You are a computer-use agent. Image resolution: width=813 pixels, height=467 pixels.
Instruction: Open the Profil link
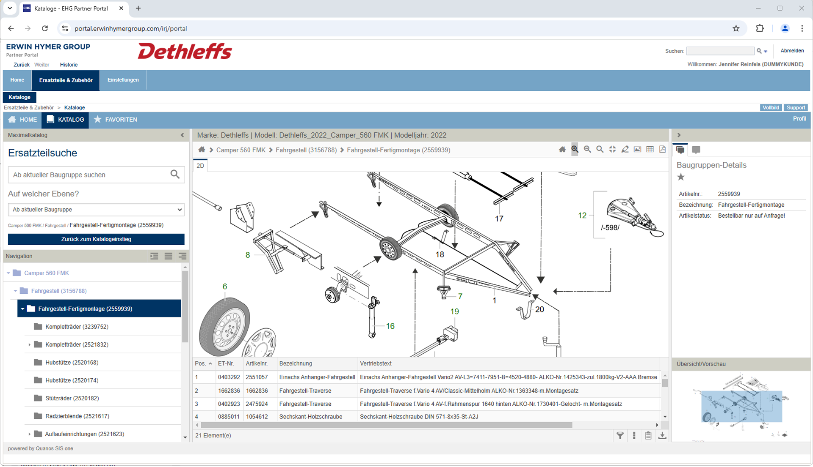tap(799, 119)
